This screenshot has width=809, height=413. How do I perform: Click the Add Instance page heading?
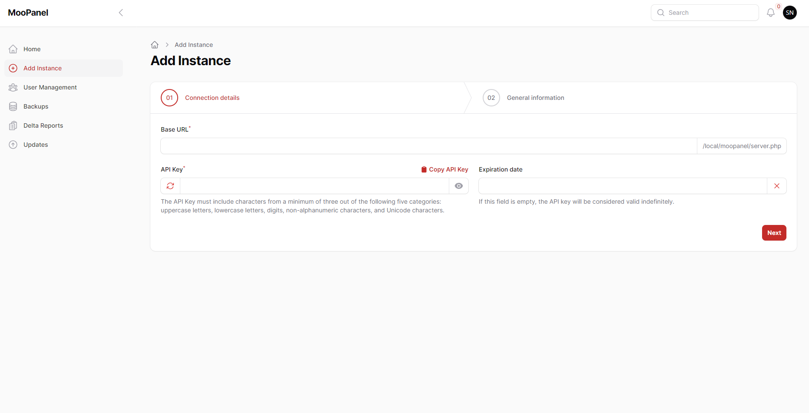(191, 61)
